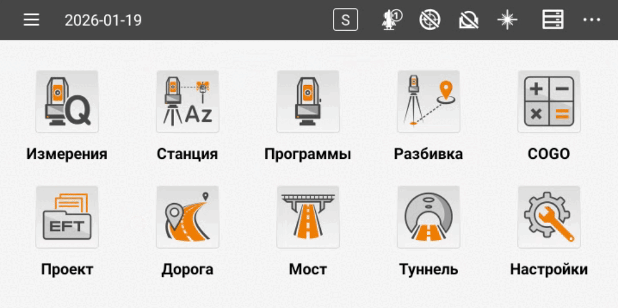
Task: Toggle the laser pointer star icon
Action: [507, 20]
